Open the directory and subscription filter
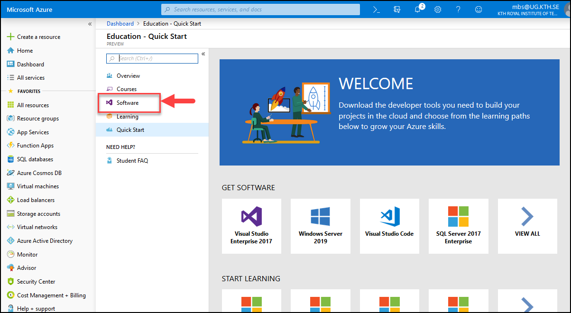571x313 pixels. pos(397,9)
